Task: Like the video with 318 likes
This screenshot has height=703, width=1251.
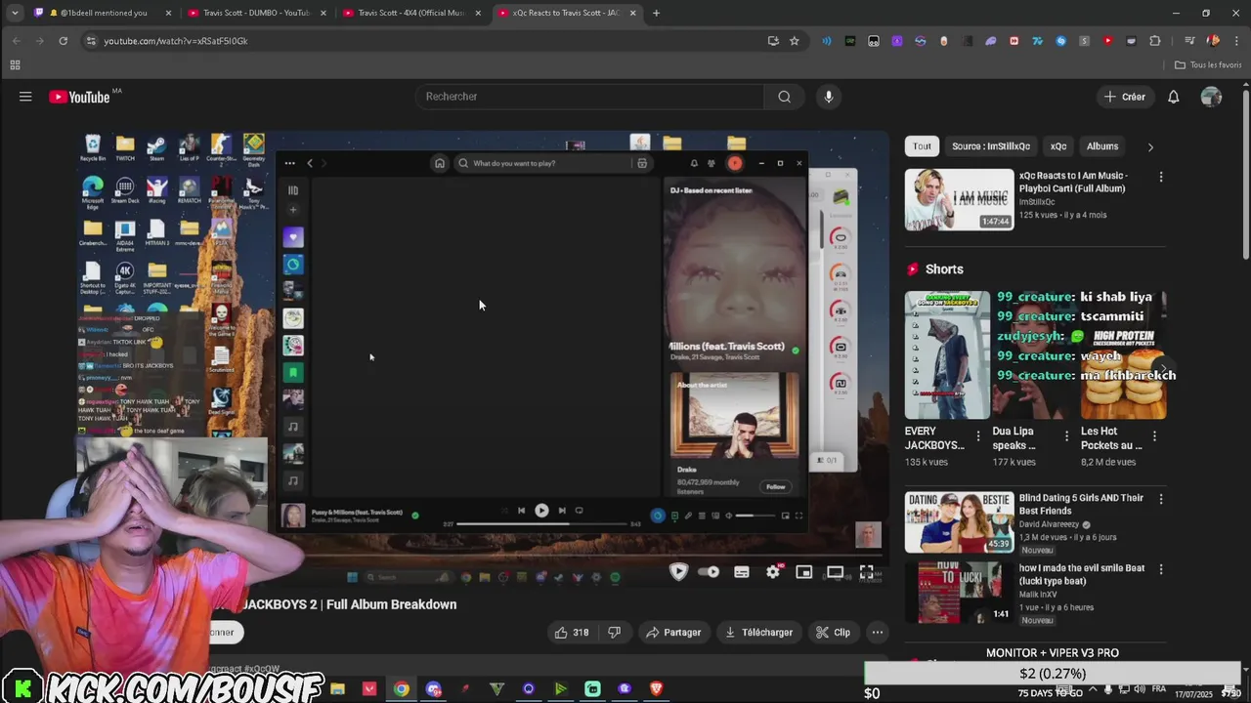Action: click(x=572, y=633)
